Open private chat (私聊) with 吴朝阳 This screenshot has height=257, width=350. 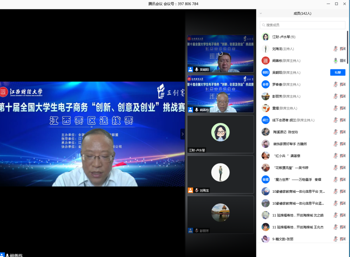(x=338, y=72)
